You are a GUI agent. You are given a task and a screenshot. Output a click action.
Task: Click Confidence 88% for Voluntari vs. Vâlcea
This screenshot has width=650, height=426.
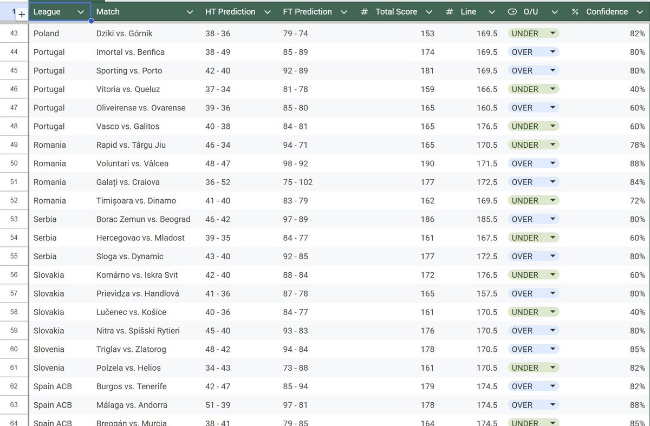608,163
